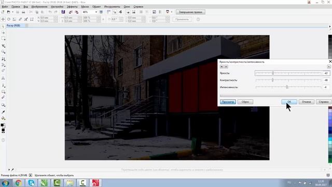Click the Завершение правки button
The image size is (332, 187).
(190, 12)
